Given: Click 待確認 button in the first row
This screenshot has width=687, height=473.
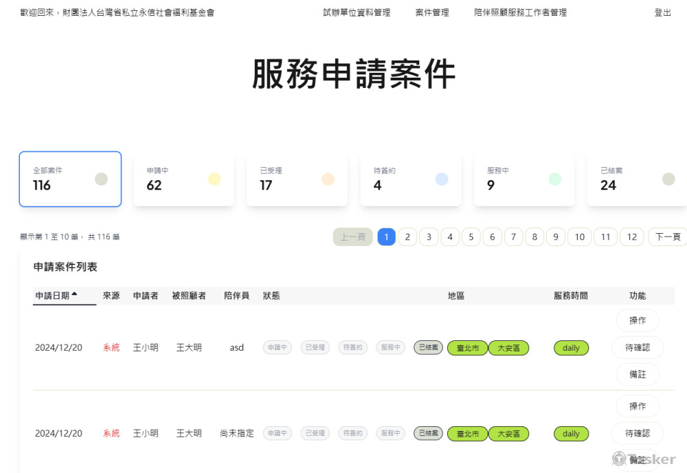Looking at the screenshot, I should [637, 348].
